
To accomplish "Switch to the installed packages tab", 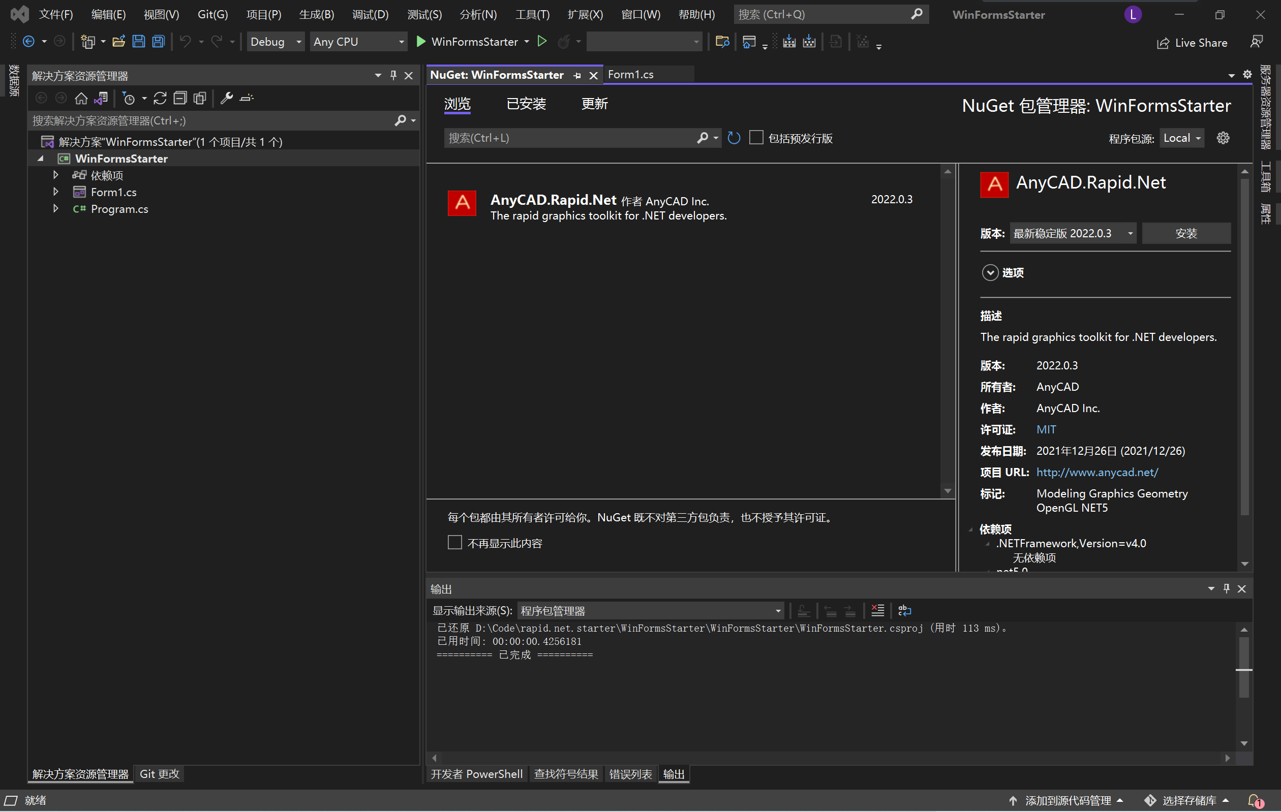I will (x=526, y=104).
